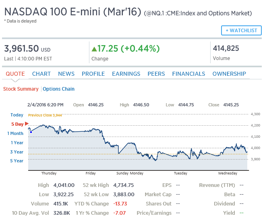Switch chart to 1 Year range
This screenshot has width=265, height=224.
click(x=17, y=143)
